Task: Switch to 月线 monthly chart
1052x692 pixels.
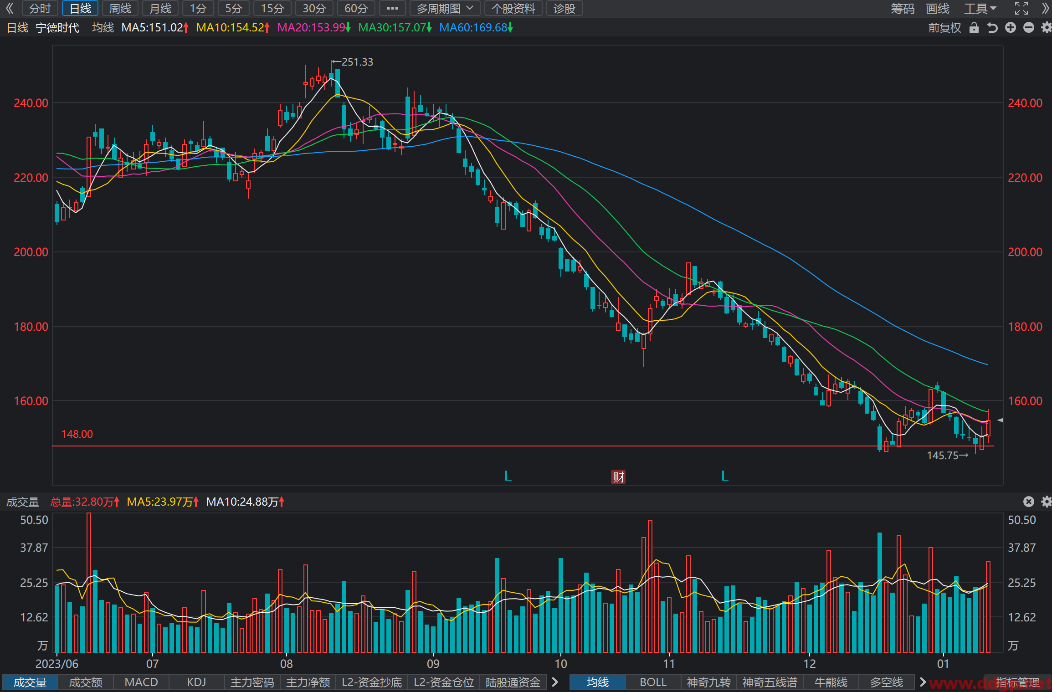Action: click(160, 8)
